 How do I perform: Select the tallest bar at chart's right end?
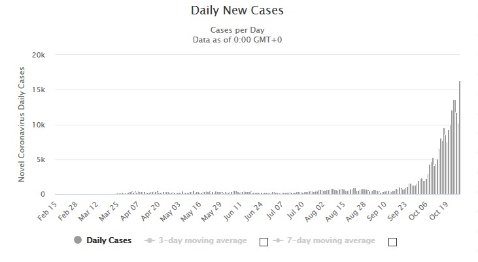460,137
